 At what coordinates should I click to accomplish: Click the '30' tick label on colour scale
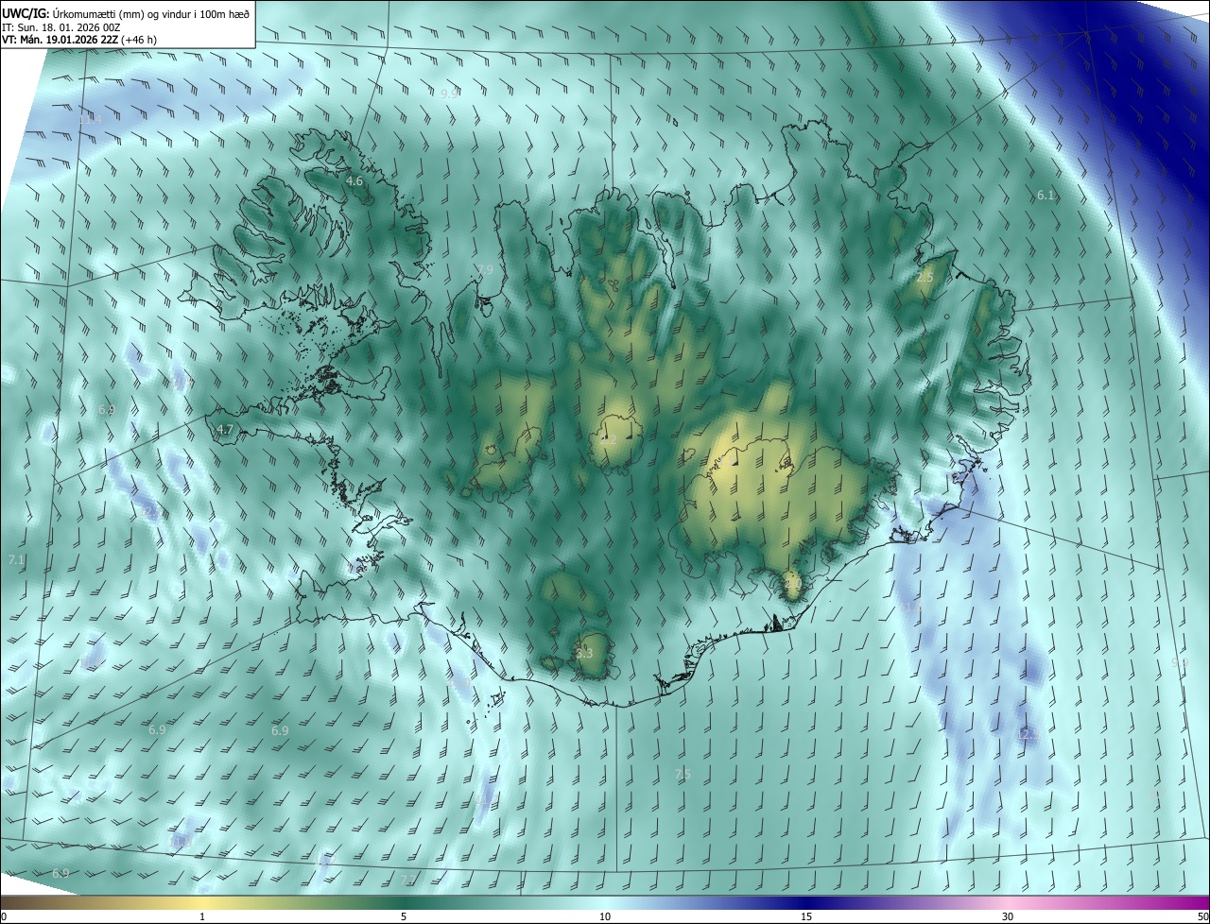click(1008, 916)
